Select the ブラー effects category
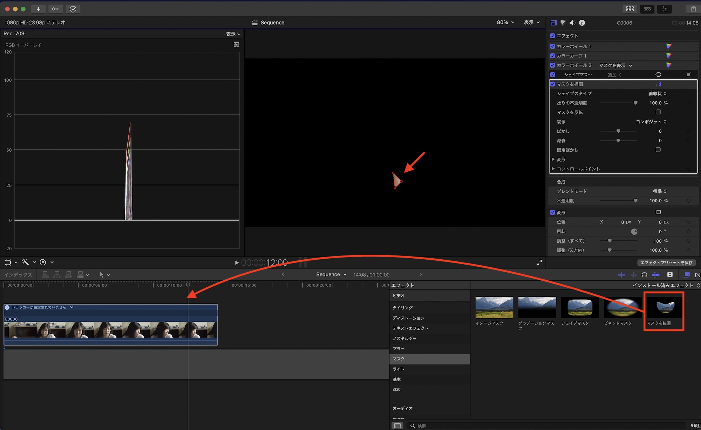Viewport: 701px width, 430px height. pos(399,349)
